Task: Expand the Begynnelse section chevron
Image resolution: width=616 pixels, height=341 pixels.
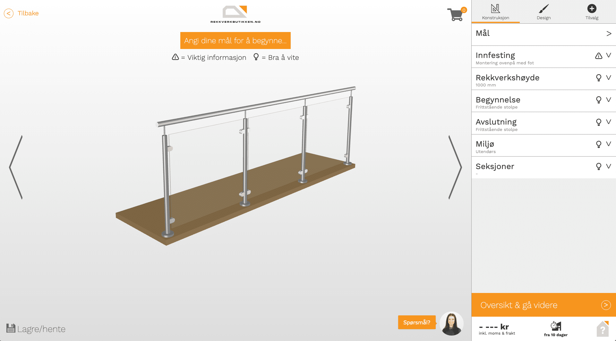Action: (x=608, y=100)
